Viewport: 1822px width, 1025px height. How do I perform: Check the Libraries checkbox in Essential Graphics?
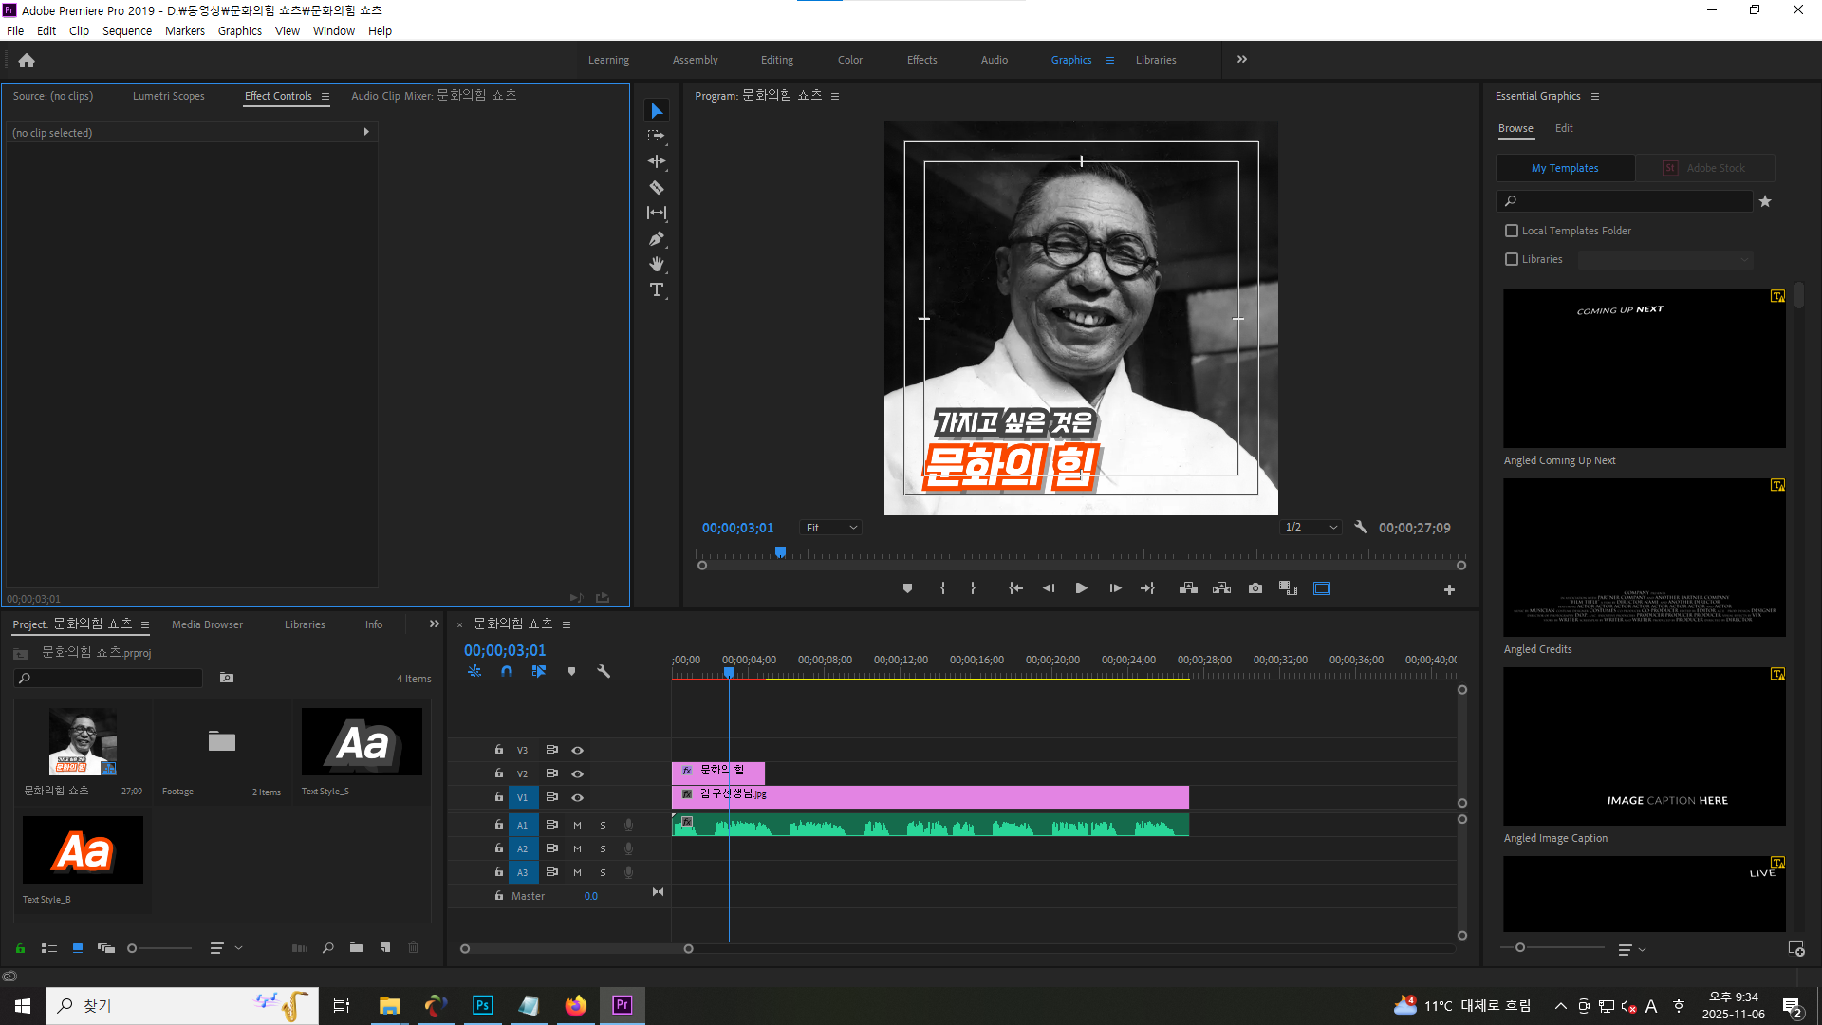click(x=1512, y=259)
